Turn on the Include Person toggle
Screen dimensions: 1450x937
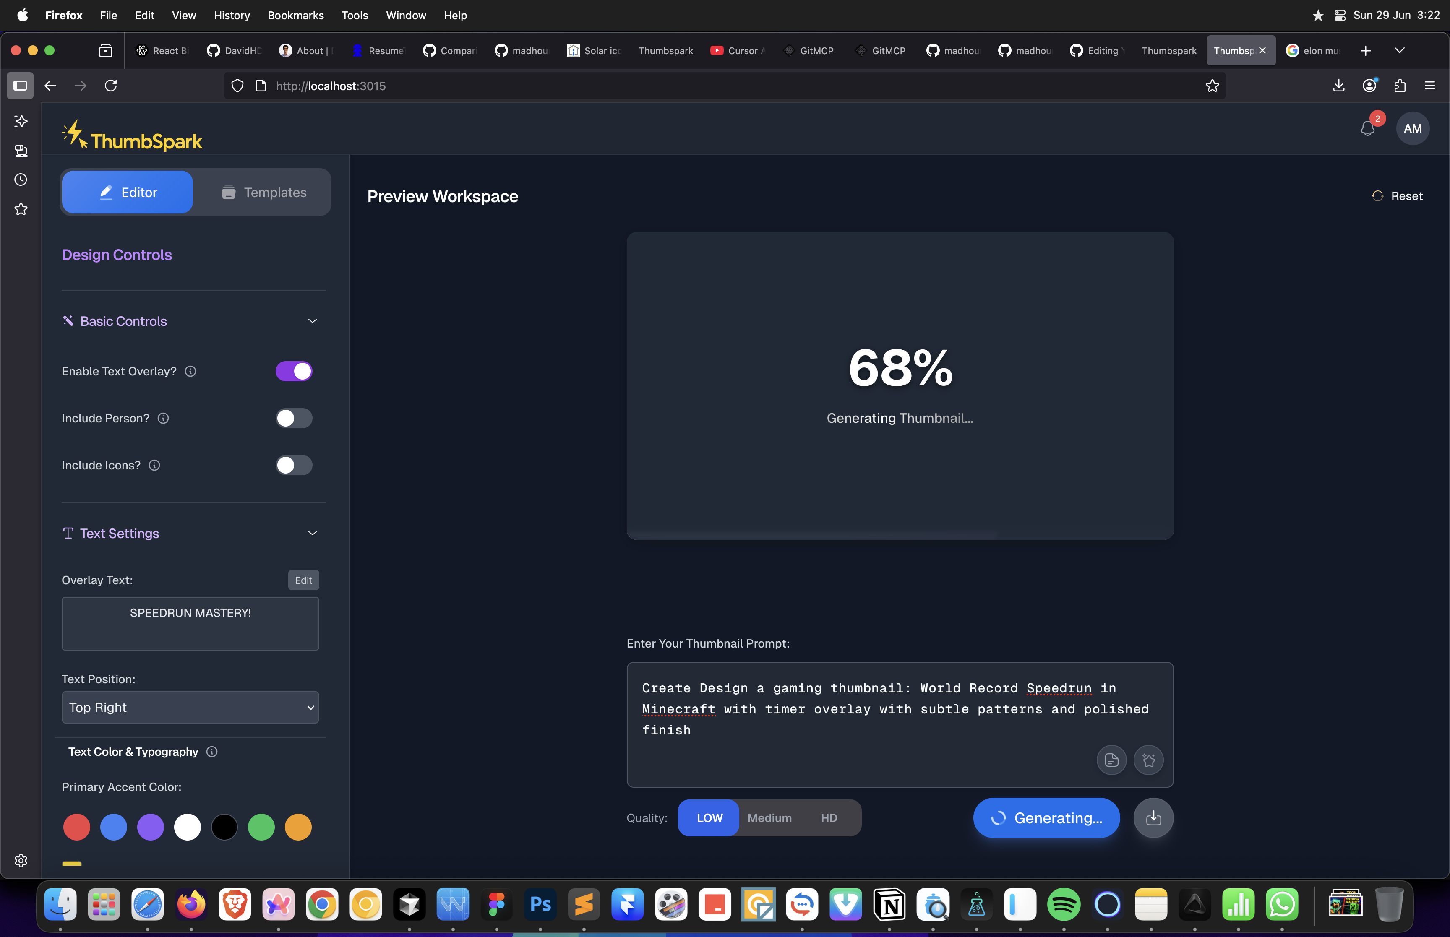click(294, 418)
